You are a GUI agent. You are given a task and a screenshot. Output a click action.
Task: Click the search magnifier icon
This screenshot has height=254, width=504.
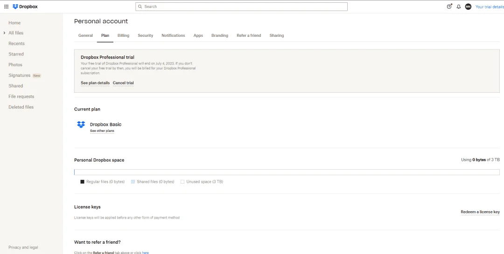(140, 7)
